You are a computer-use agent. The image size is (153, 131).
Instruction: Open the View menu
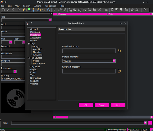tap(17, 6)
